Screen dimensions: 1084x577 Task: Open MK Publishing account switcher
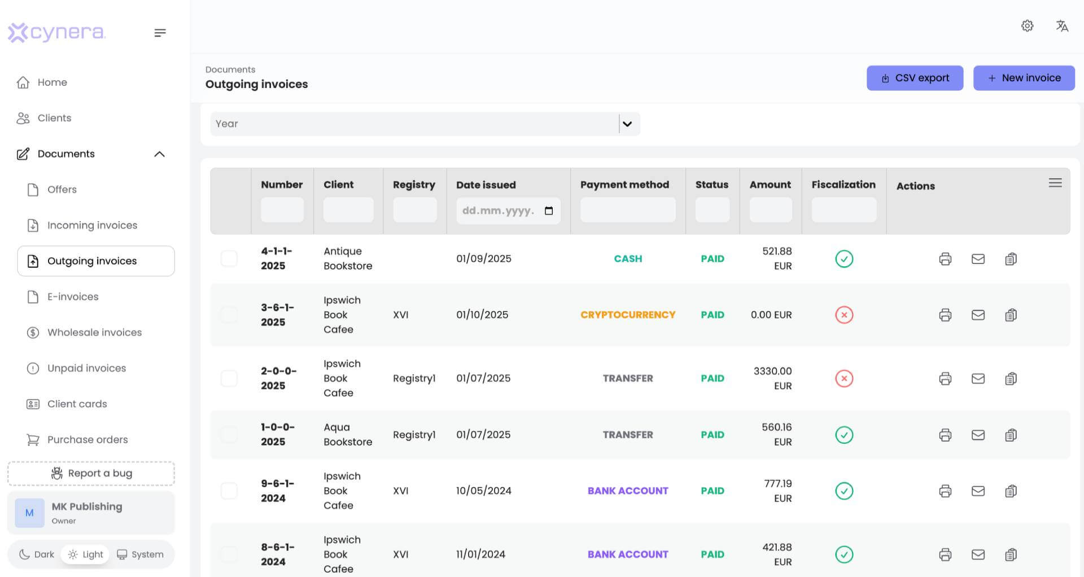91,513
